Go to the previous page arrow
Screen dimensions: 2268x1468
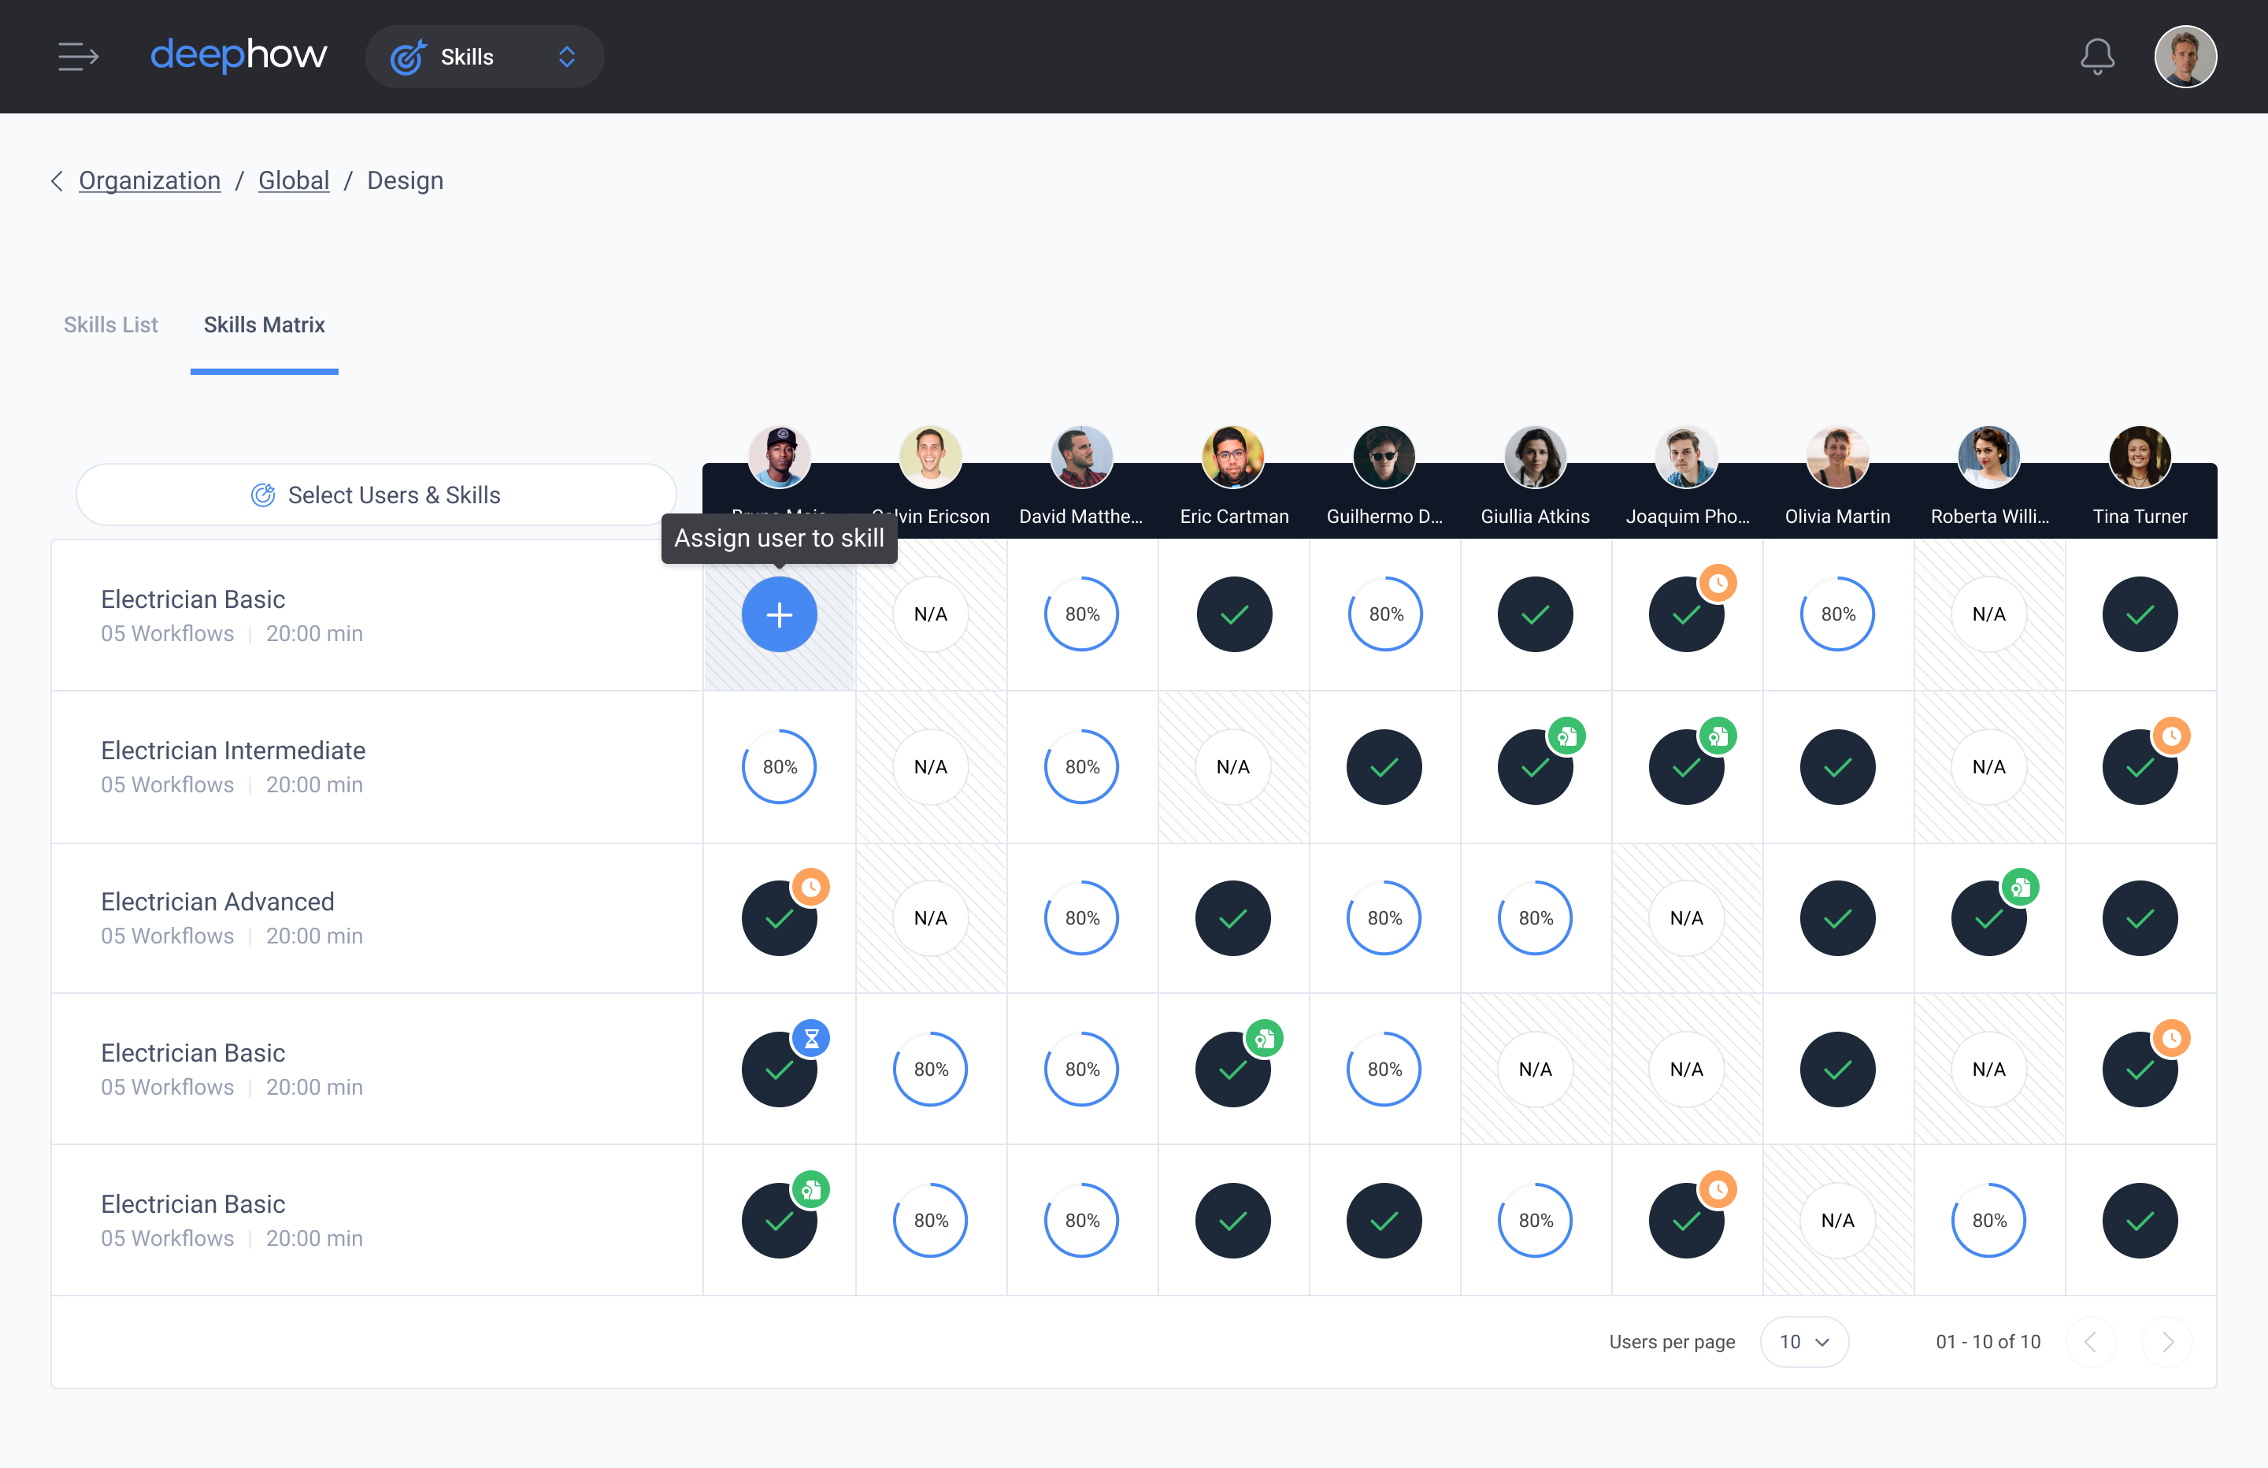click(2091, 1342)
